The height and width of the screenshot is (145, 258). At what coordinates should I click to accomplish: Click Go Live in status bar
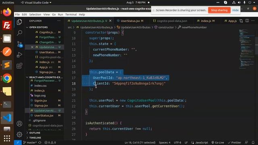(218, 143)
